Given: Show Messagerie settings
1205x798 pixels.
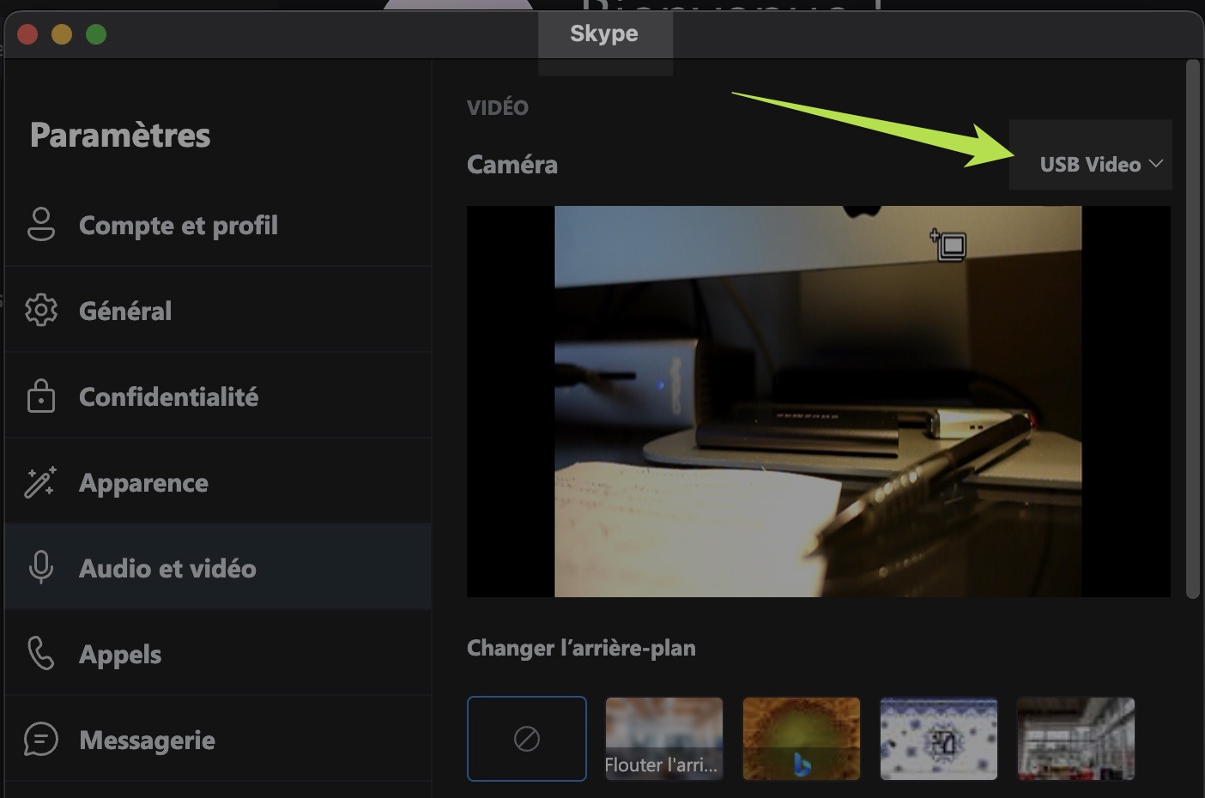Looking at the screenshot, I should pyautogui.click(x=218, y=739).
